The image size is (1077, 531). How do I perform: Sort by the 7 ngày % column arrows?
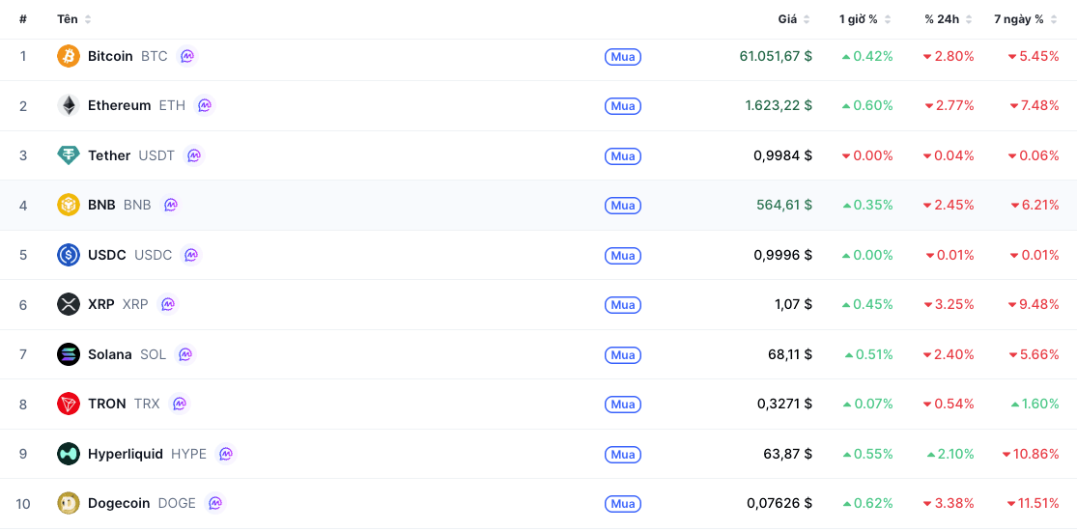click(x=1054, y=19)
